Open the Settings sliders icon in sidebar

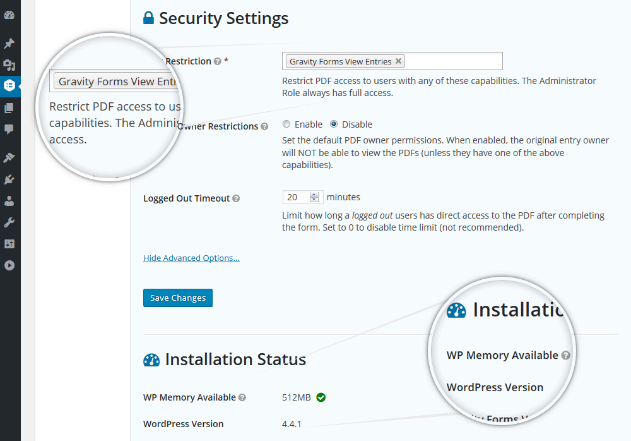9,244
